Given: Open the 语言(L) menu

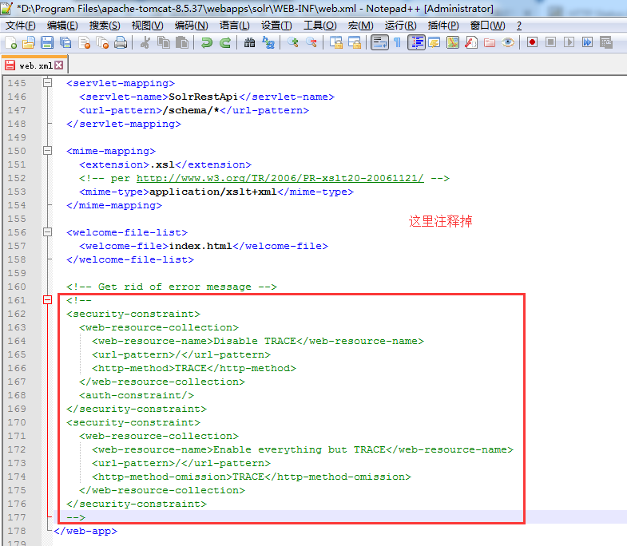Looking at the screenshot, I should [235, 26].
